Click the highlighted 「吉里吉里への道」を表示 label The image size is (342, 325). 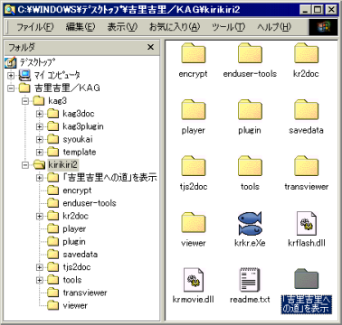click(x=307, y=304)
